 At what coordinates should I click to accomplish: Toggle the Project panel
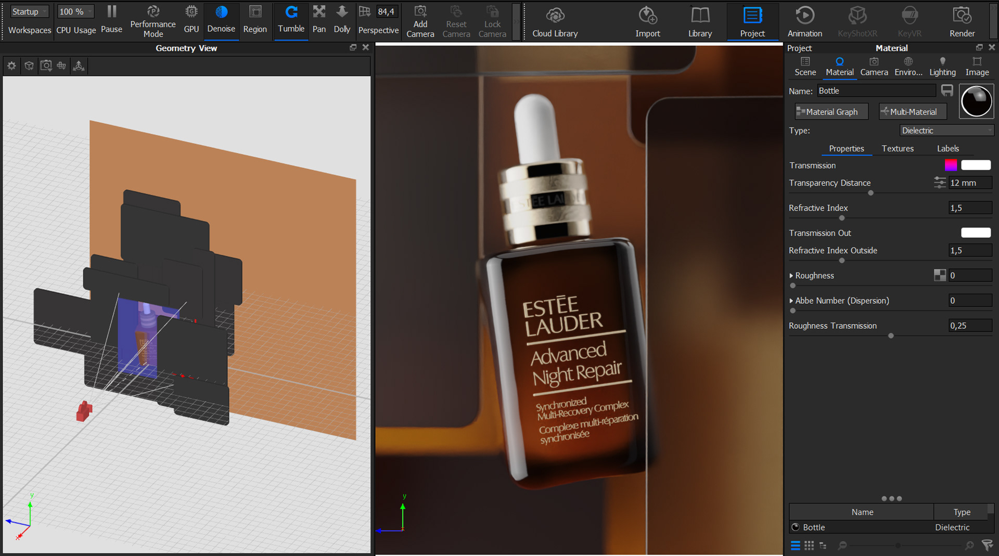(x=752, y=21)
